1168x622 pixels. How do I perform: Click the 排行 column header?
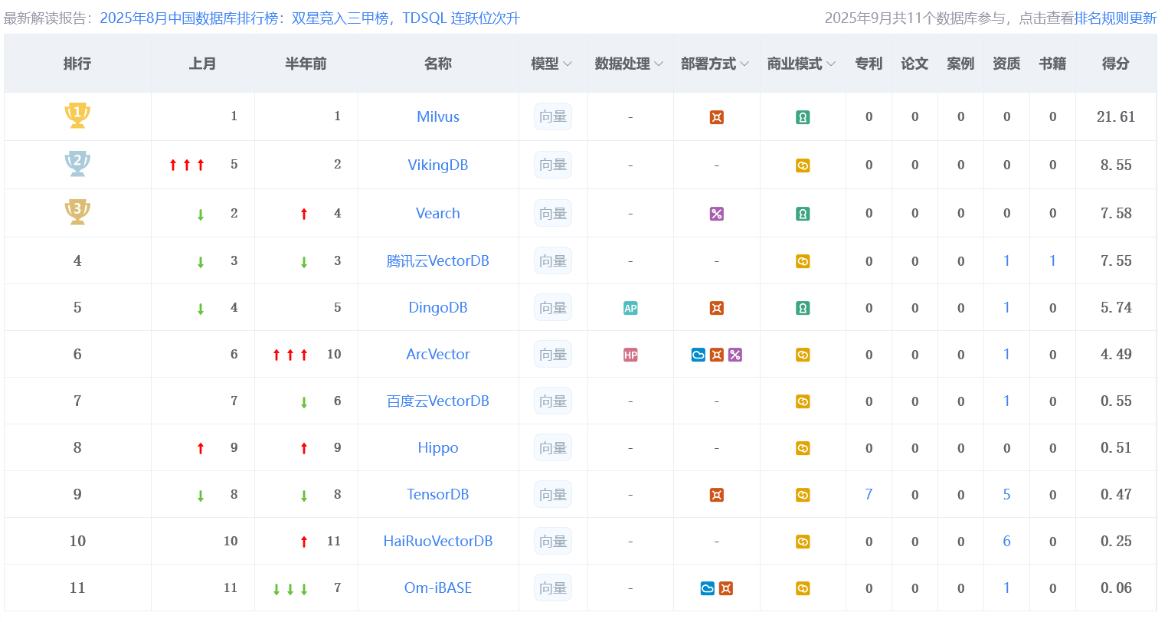click(77, 64)
